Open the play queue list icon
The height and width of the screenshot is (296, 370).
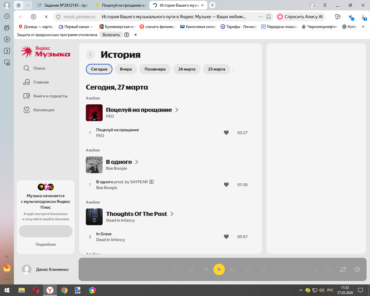pyautogui.click(x=329, y=269)
